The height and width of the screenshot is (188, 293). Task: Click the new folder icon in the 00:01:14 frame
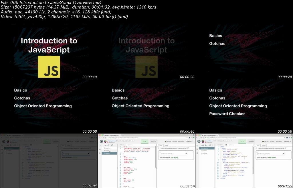pyautogui.click(x=112, y=145)
